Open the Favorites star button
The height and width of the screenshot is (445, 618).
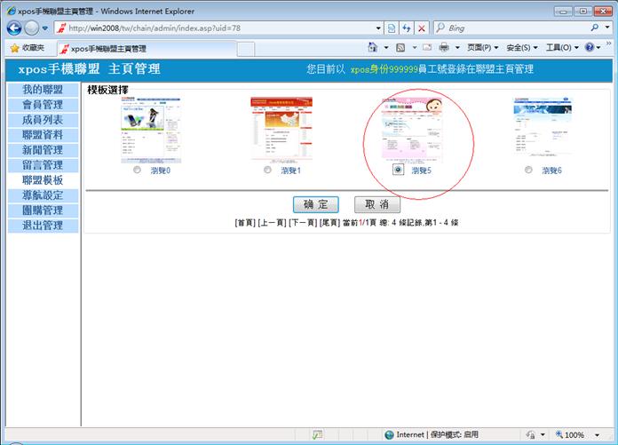(27, 48)
